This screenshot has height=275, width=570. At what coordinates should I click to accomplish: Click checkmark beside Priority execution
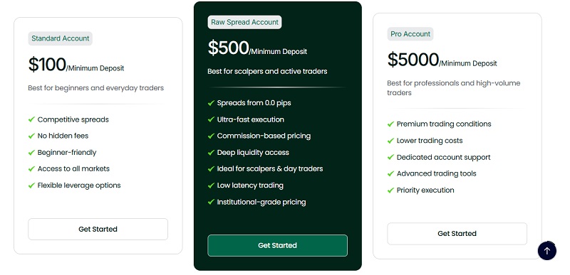click(390, 190)
